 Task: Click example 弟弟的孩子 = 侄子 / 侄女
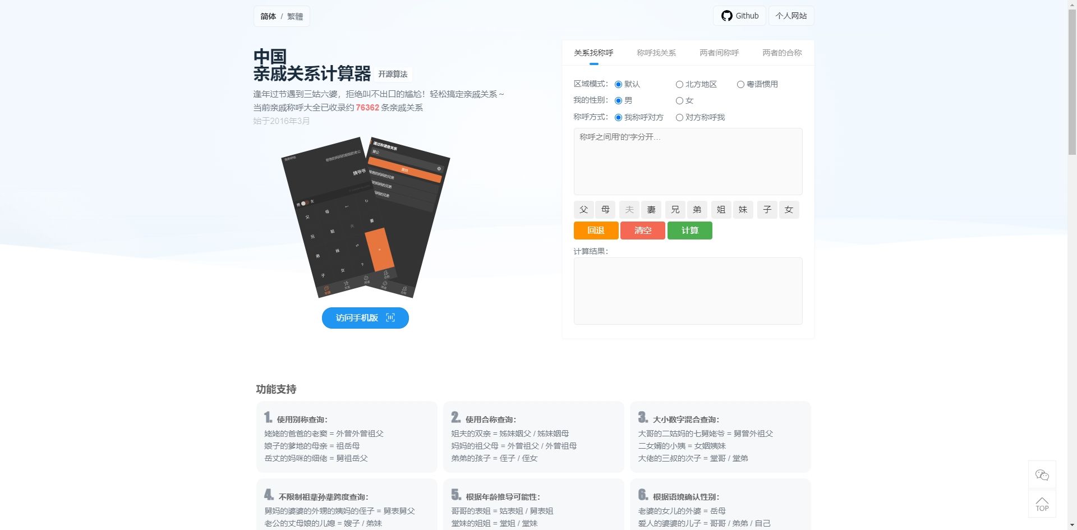click(x=494, y=458)
